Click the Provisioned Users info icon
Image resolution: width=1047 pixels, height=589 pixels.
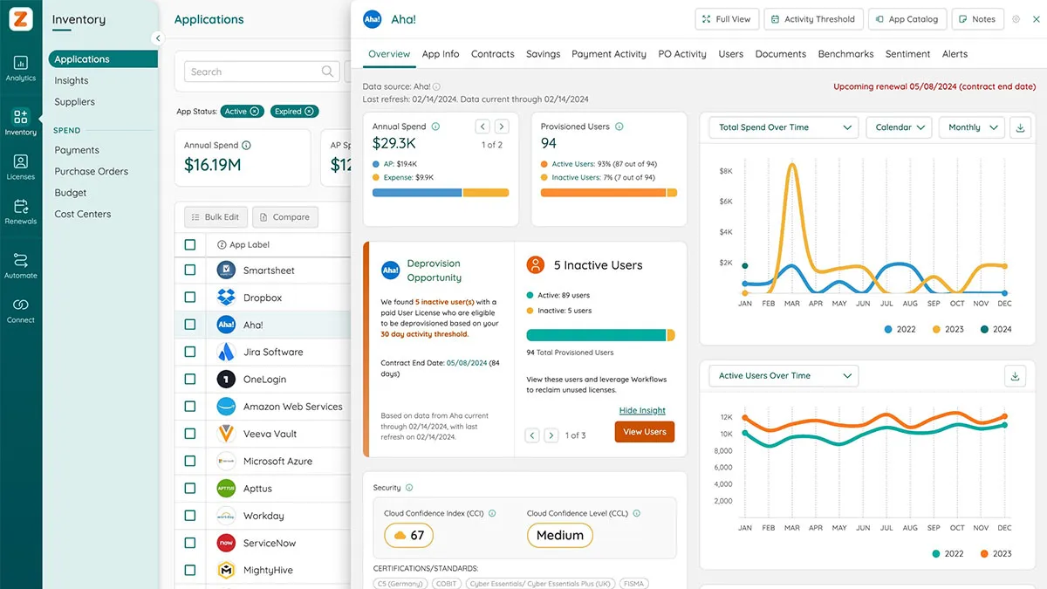(619, 127)
